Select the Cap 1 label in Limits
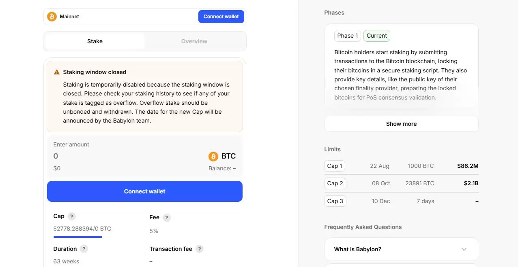The height and width of the screenshot is (267, 518). pyautogui.click(x=334, y=166)
